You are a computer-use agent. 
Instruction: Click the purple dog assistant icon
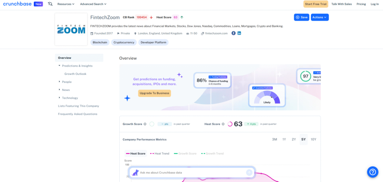click(x=135, y=173)
